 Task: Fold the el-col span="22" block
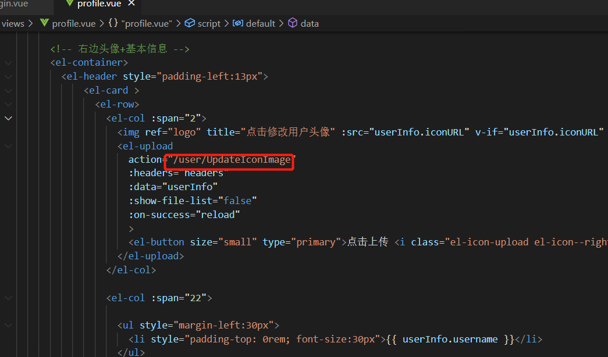tap(8, 298)
